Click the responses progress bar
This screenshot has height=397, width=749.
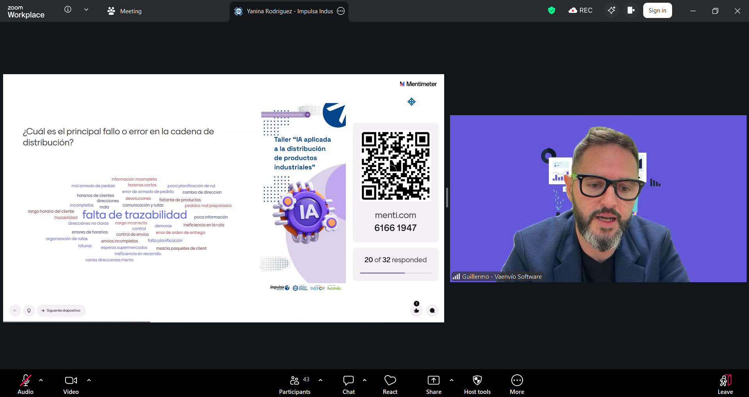pos(395,273)
